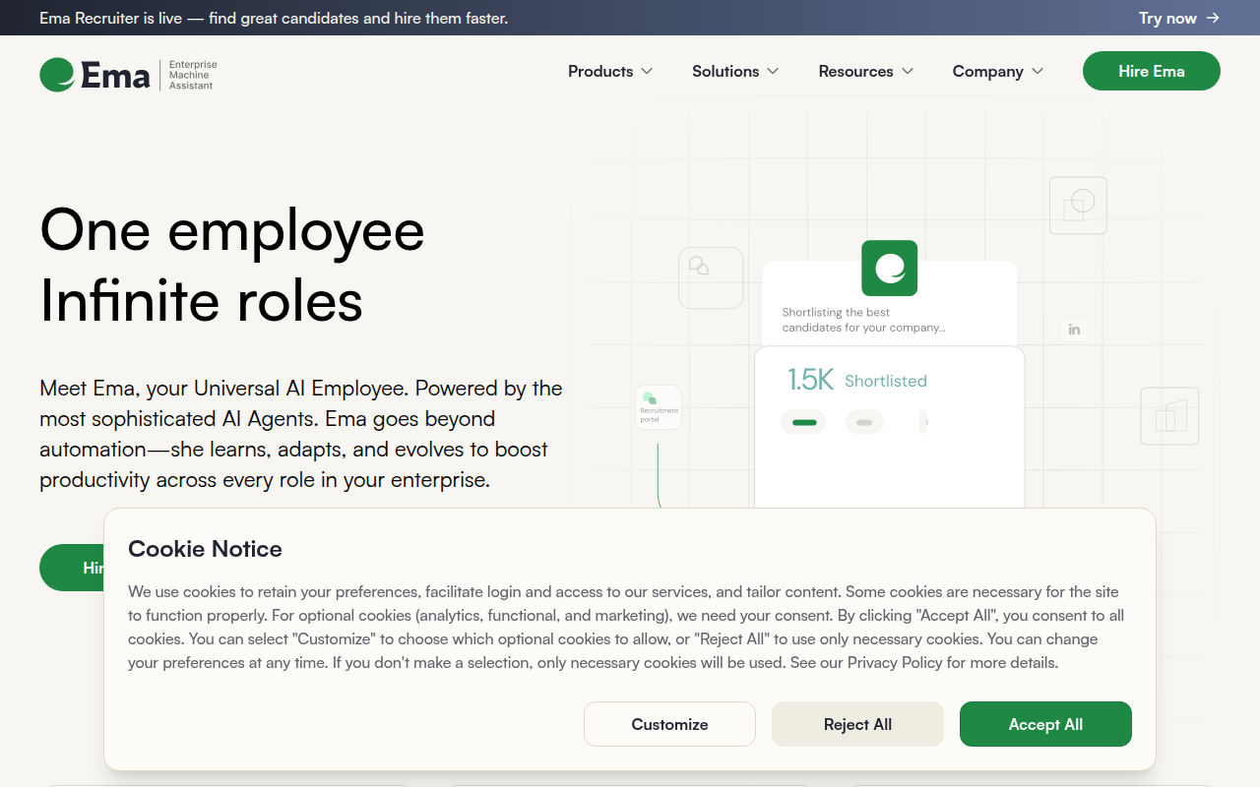The height and width of the screenshot is (787, 1260).
Task: Open the Products menu
Action: pyautogui.click(x=610, y=71)
